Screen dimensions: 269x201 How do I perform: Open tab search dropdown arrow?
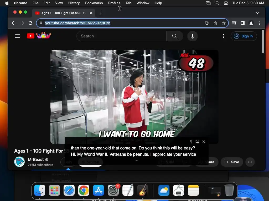click(257, 13)
